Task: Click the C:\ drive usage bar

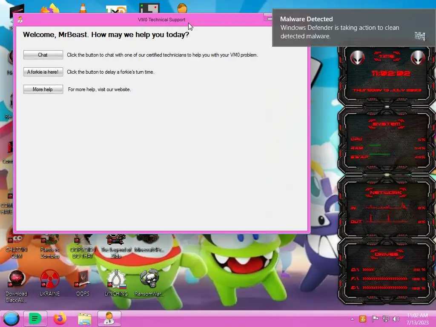Action: [x=388, y=270]
